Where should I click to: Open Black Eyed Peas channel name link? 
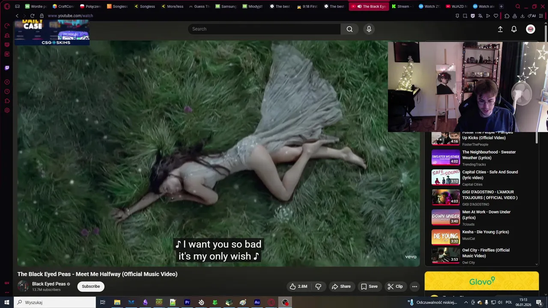[x=49, y=284]
